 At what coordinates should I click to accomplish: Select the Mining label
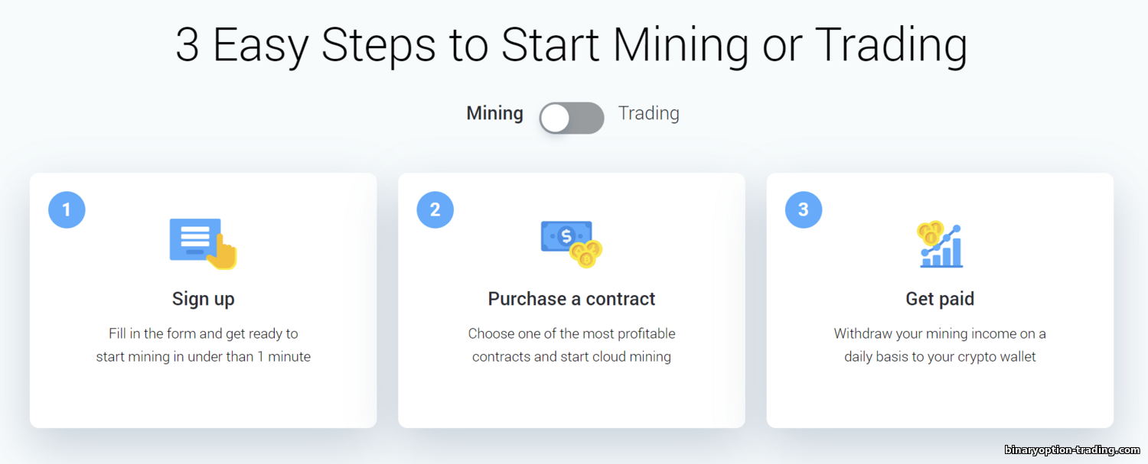(495, 113)
